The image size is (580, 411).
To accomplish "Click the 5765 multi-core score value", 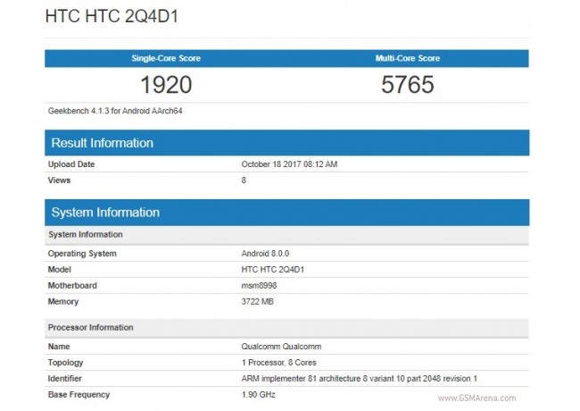I will 408,85.
